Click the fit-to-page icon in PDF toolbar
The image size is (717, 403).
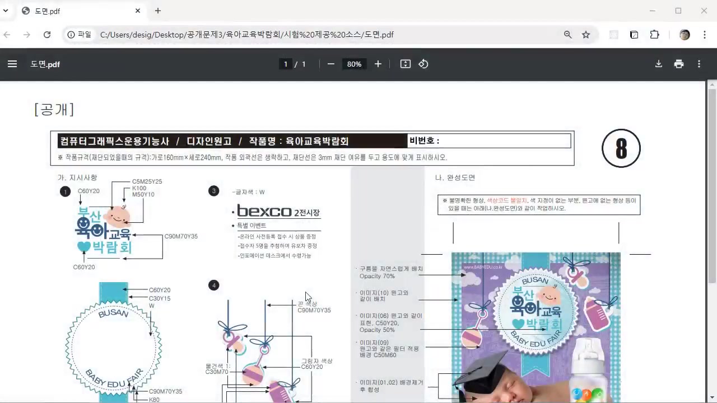click(x=405, y=64)
